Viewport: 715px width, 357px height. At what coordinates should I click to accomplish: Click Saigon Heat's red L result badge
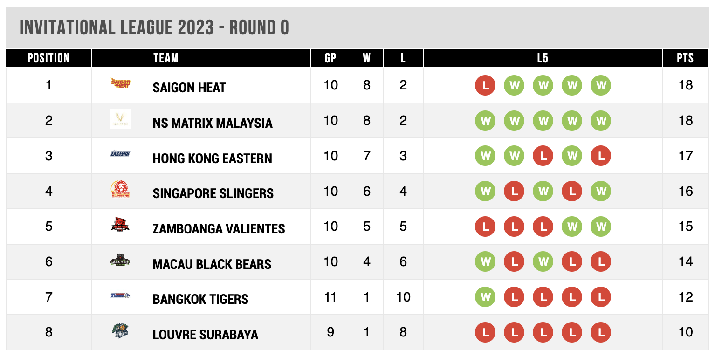[485, 85]
